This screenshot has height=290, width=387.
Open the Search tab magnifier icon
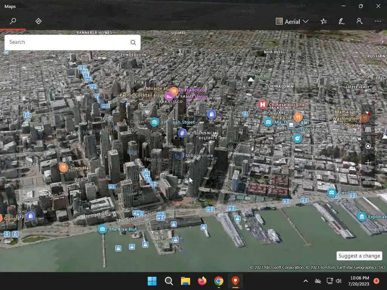[x=13, y=21]
